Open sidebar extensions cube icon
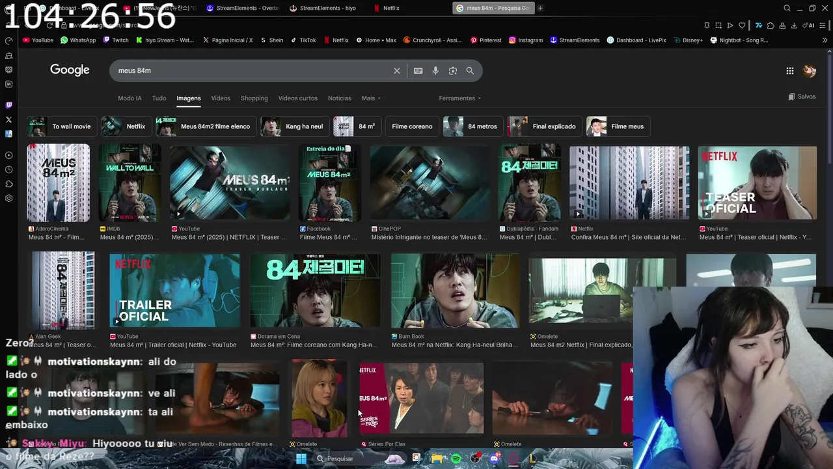Image resolution: width=833 pixels, height=469 pixels. (8, 184)
